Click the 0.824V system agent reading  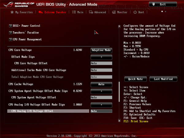point(78,91)
